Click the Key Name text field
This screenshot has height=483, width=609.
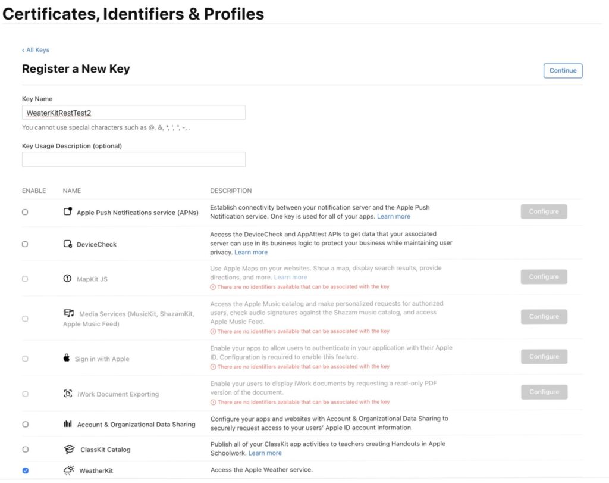click(134, 113)
